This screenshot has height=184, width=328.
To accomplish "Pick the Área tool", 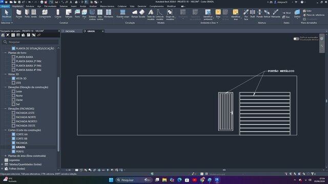I will coord(218,14).
